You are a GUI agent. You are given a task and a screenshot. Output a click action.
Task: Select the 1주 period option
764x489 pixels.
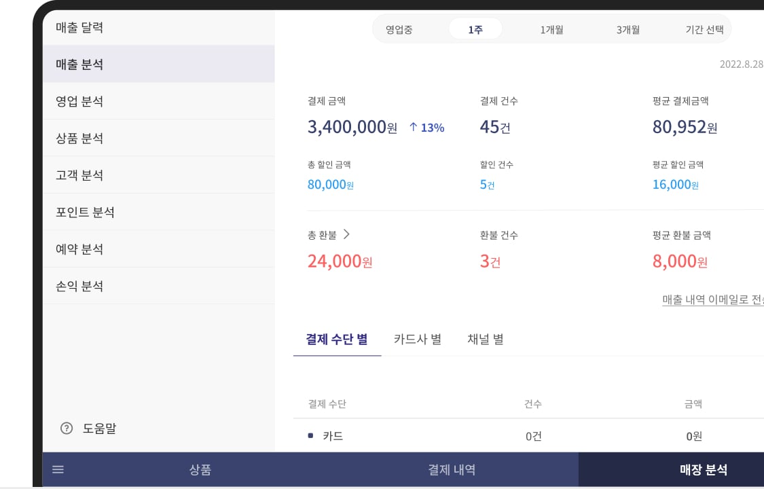coord(475,29)
